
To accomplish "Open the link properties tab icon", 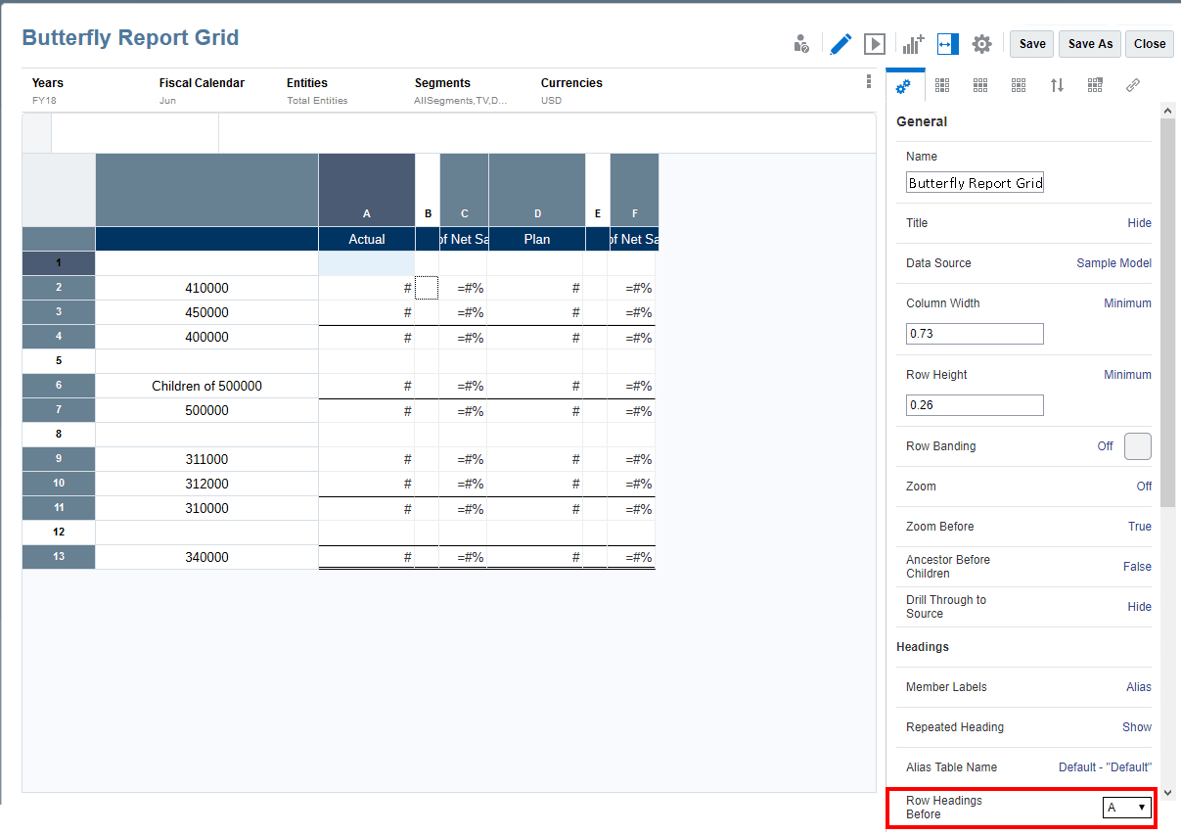I will tap(1133, 85).
